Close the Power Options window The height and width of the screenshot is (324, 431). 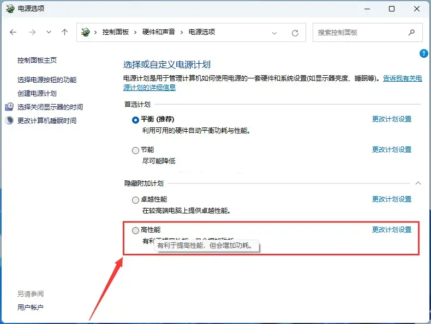[417, 9]
